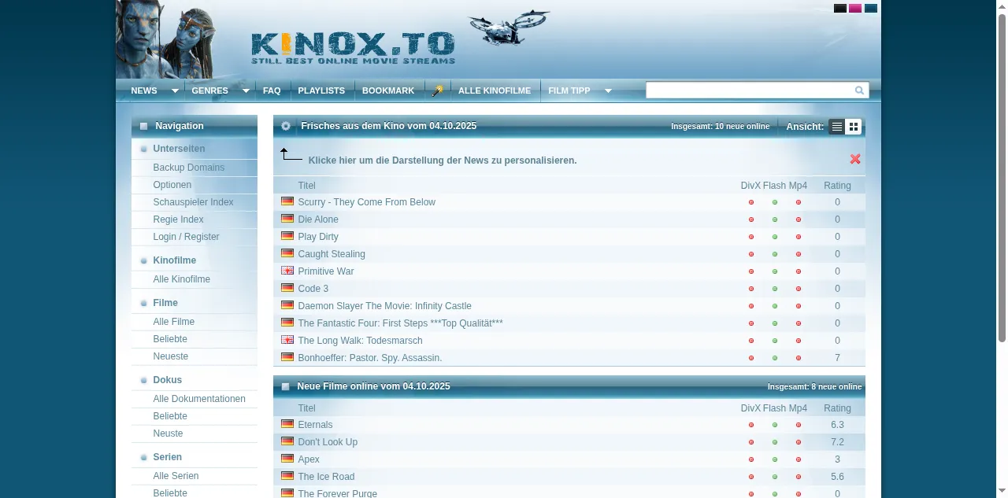Expand the NEWS dropdown arrow
This screenshot has width=1008, height=498.
[x=175, y=91]
